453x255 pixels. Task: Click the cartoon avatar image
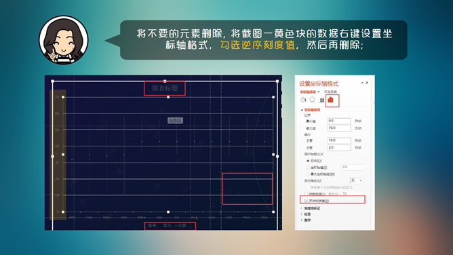(64, 40)
